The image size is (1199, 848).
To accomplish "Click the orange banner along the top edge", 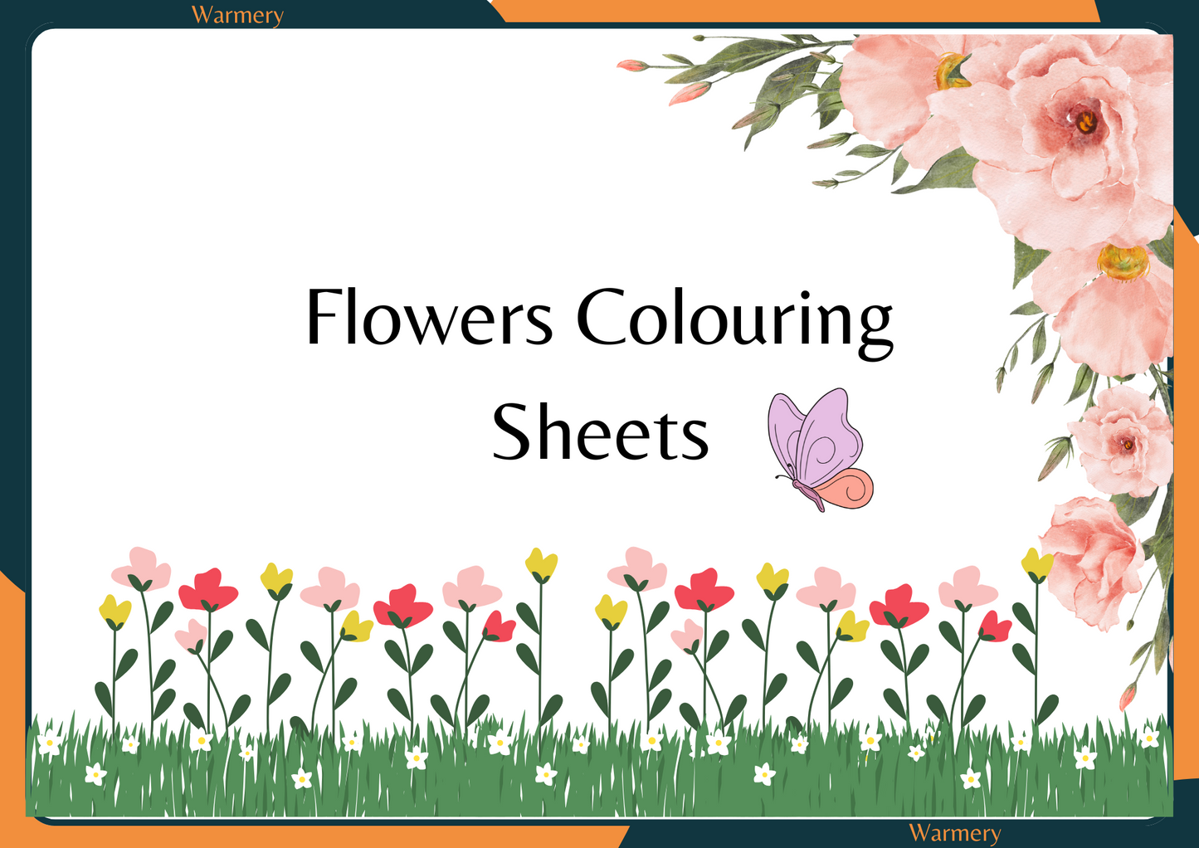I will tap(797, 11).
